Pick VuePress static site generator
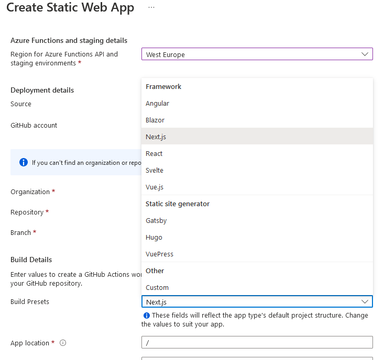This screenshot has width=384, height=360. (x=159, y=254)
